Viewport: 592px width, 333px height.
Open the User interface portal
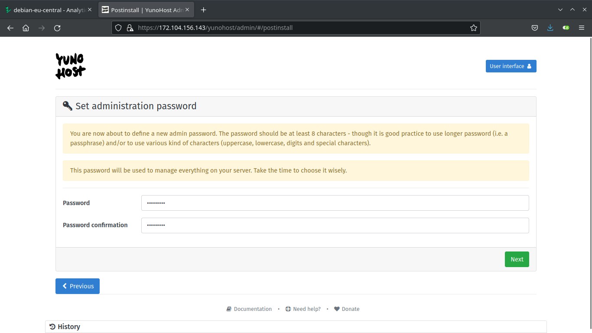[511, 66]
